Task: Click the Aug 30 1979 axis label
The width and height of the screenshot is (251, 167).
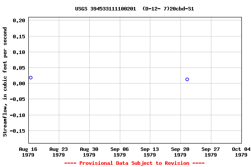Action: tap(89, 152)
